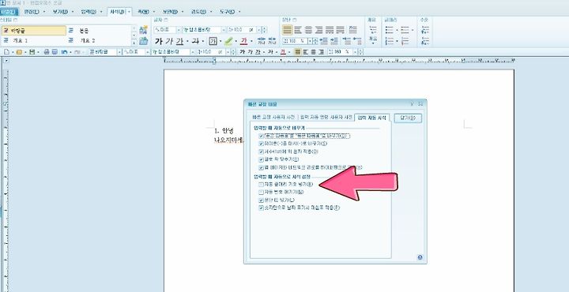Toggle the hyphen to dash checkbox
The height and width of the screenshot is (292, 569).
pyautogui.click(x=261, y=144)
